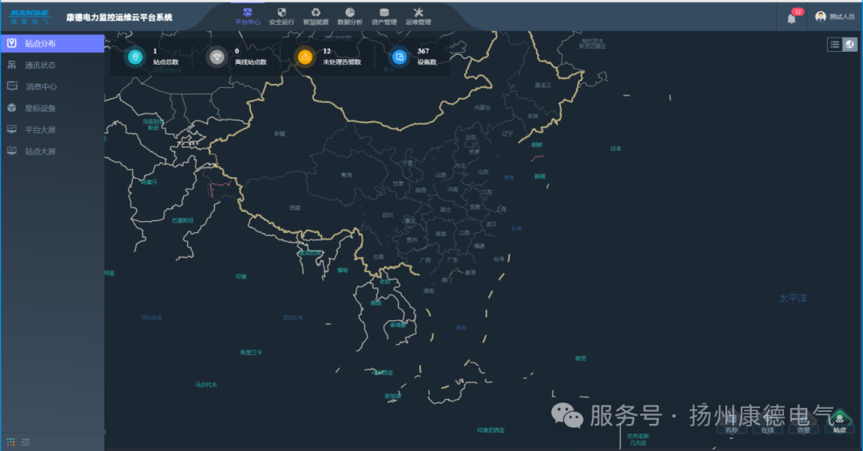Image resolution: width=863 pixels, height=451 pixels.
Task: Click the 设备数 label
Action: 427,62
